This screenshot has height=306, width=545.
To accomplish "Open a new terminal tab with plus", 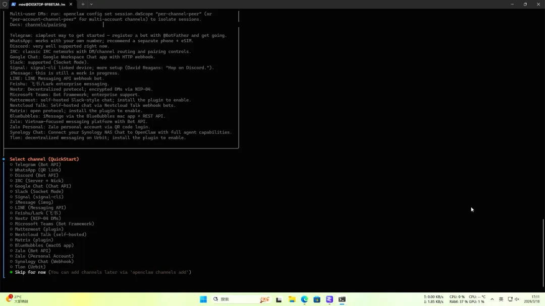I will pos(83,4).
